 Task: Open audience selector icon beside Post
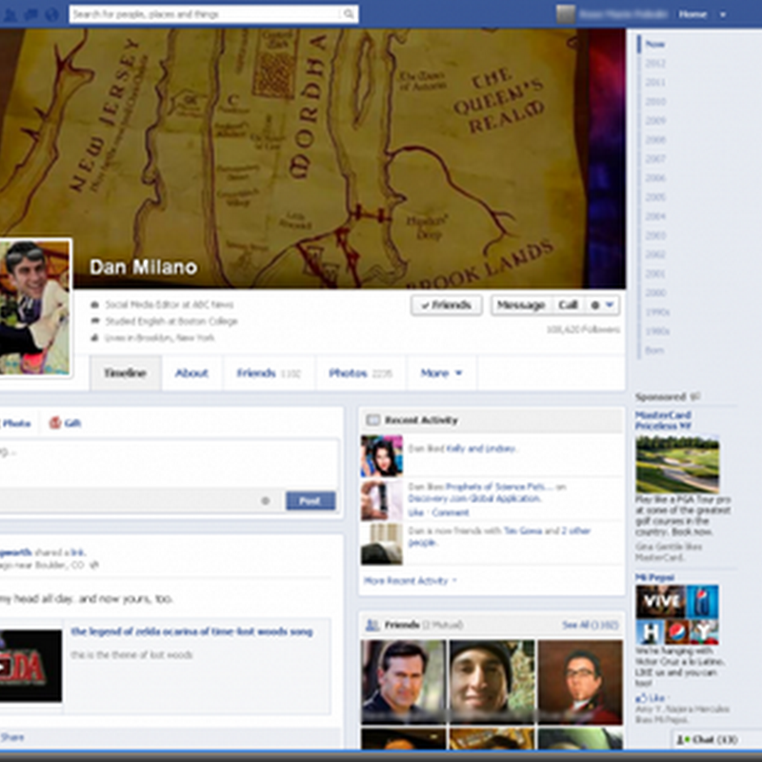coord(266,501)
